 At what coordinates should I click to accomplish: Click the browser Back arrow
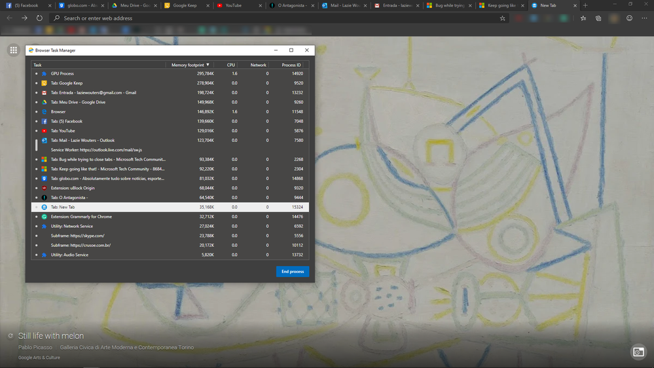tap(10, 18)
